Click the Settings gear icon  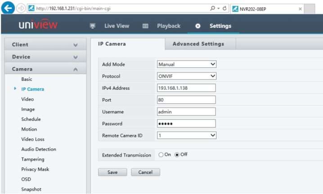pos(198,26)
